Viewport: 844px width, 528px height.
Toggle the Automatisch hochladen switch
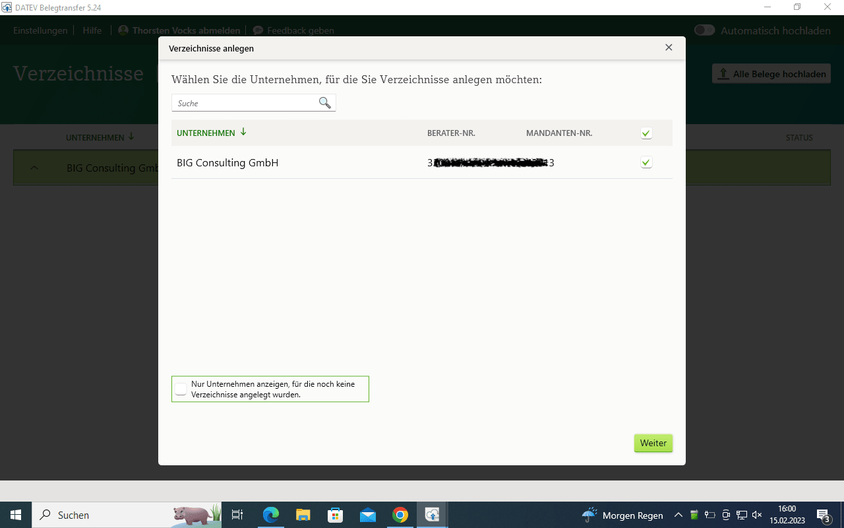[x=704, y=30]
